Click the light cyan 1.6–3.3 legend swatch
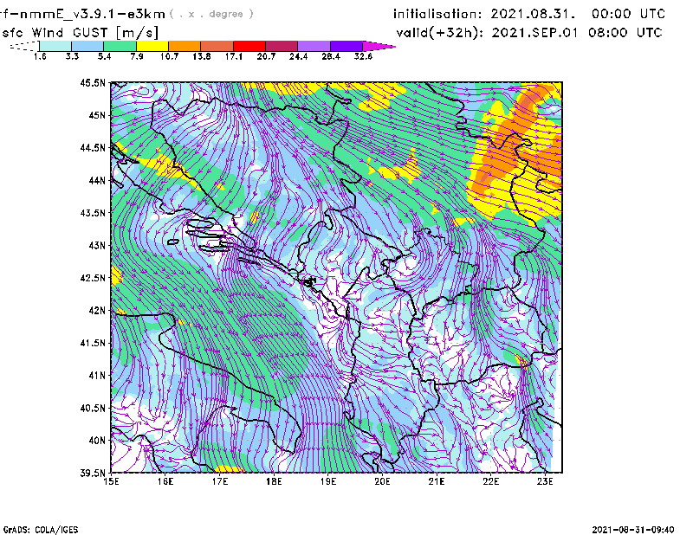The width and height of the screenshot is (693, 535). point(55,46)
